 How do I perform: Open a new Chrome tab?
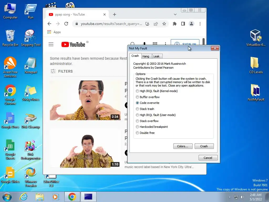click(115, 15)
